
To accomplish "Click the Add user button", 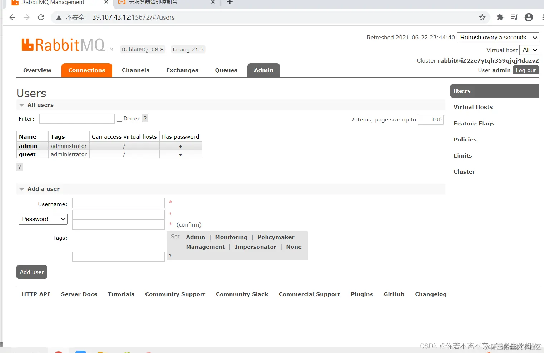I will pyautogui.click(x=32, y=272).
